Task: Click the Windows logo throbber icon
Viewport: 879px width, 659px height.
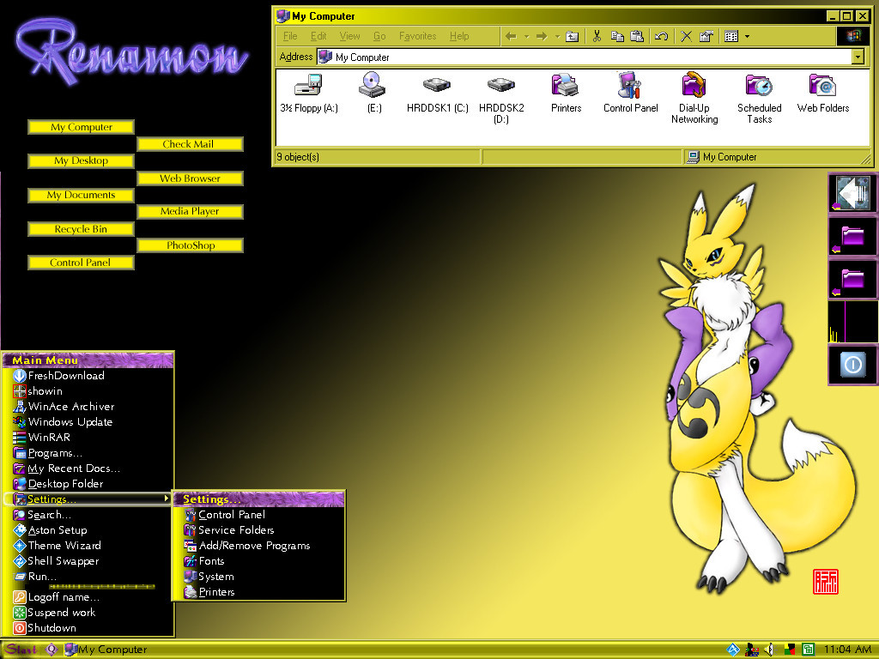Action: tap(853, 36)
